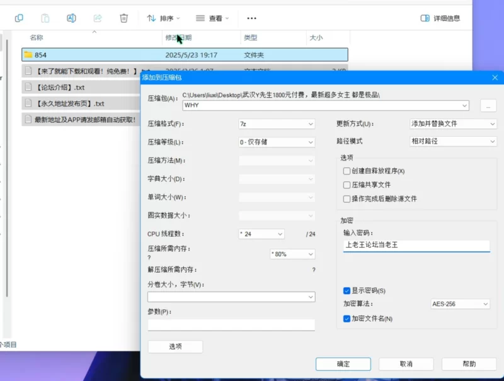Click the Copy icon in Explorer toolbar
Image resolution: width=504 pixels, height=381 pixels.
tap(19, 18)
